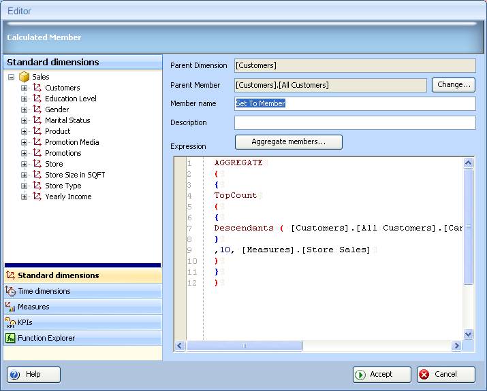Viewport: 487px width, 391px height.
Task: Click the Store Type dimension icon
Action: (37, 185)
